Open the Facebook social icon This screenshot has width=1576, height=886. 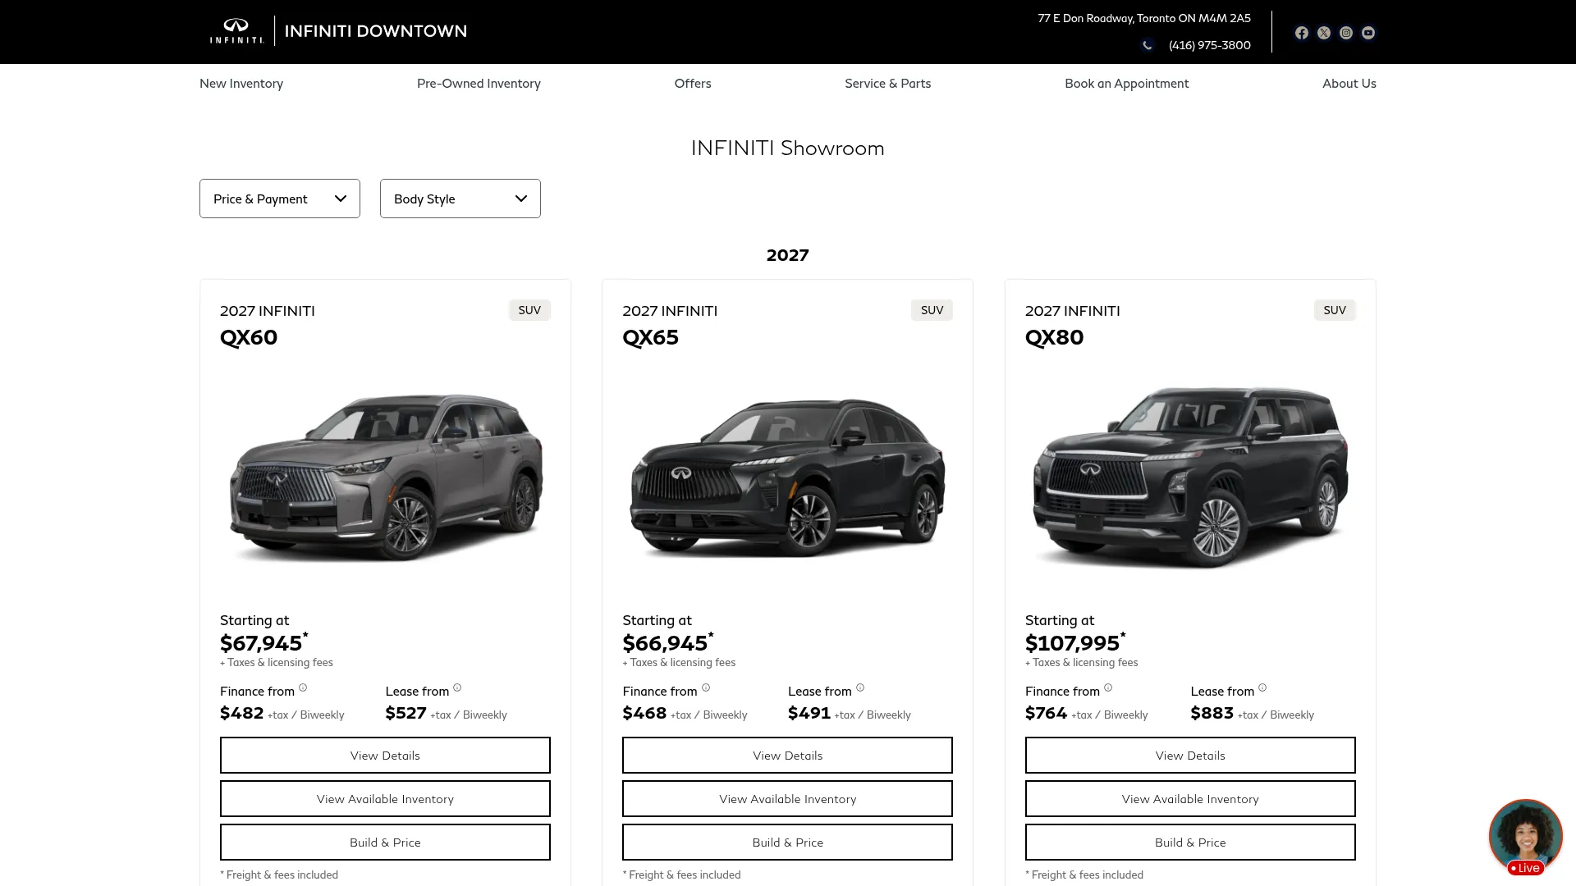(1302, 33)
